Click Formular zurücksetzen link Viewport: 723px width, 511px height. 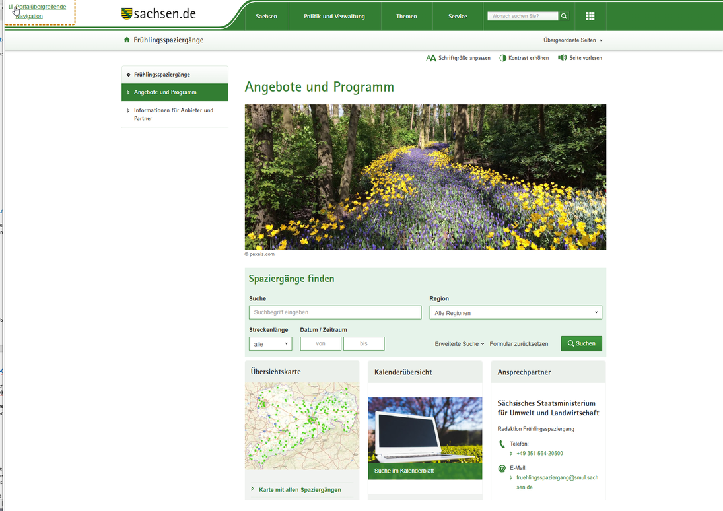(x=519, y=344)
